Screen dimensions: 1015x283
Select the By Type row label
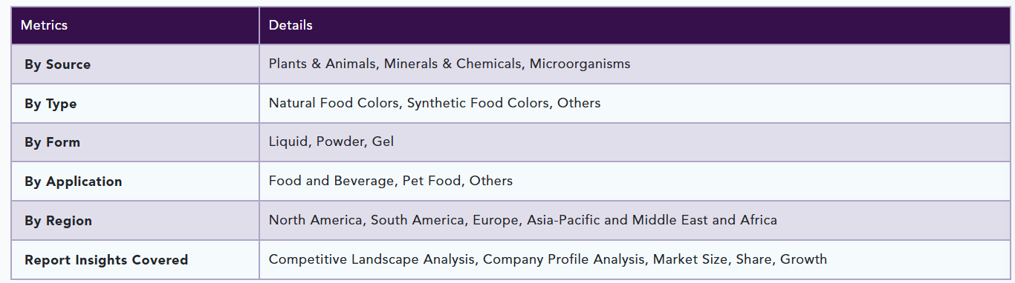click(51, 104)
